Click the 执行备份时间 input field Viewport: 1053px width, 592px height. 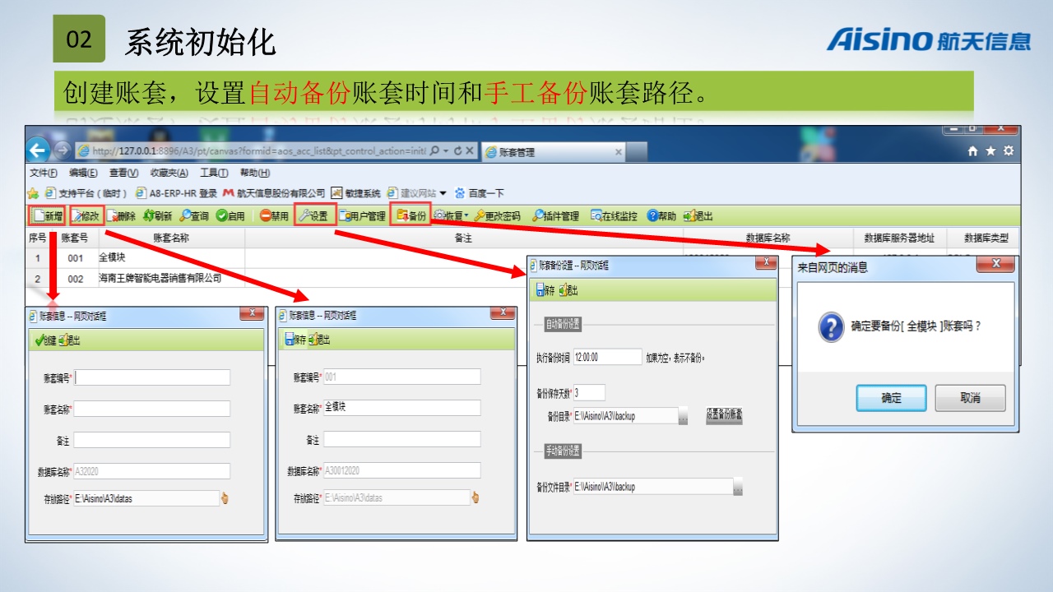point(607,357)
